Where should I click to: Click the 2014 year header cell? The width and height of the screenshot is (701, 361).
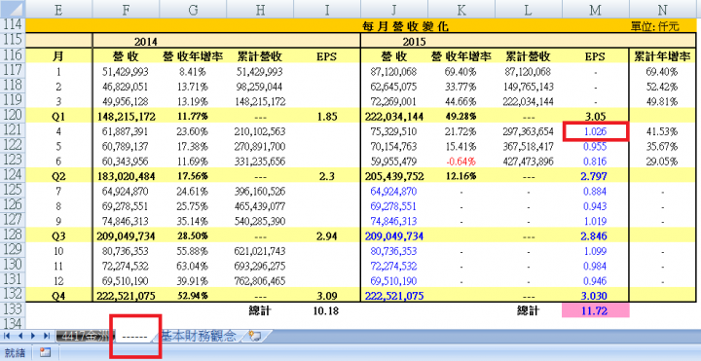coord(146,42)
